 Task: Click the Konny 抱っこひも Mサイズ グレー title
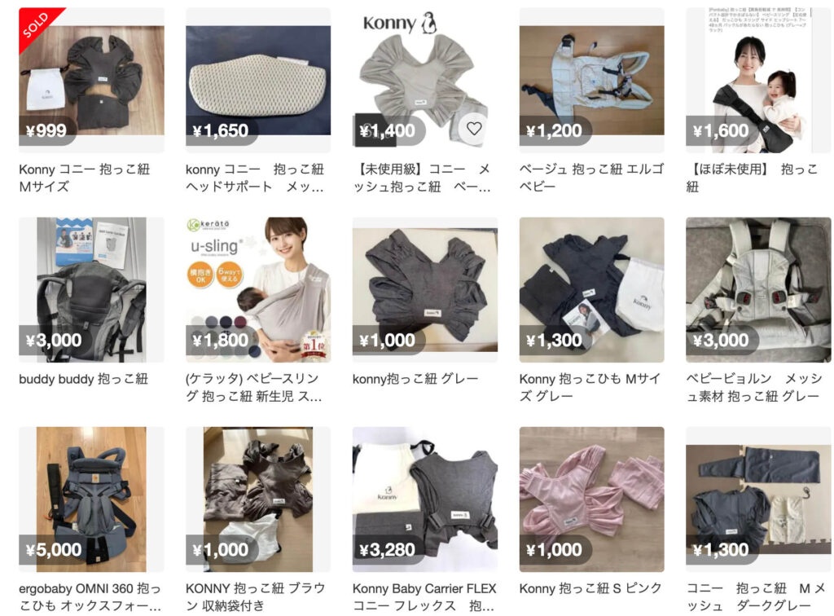590,387
